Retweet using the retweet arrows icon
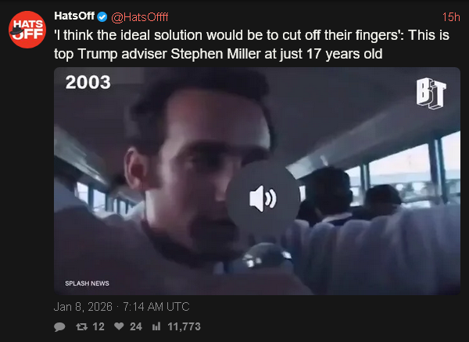Viewport: 469px width, 342px height. pos(81,326)
